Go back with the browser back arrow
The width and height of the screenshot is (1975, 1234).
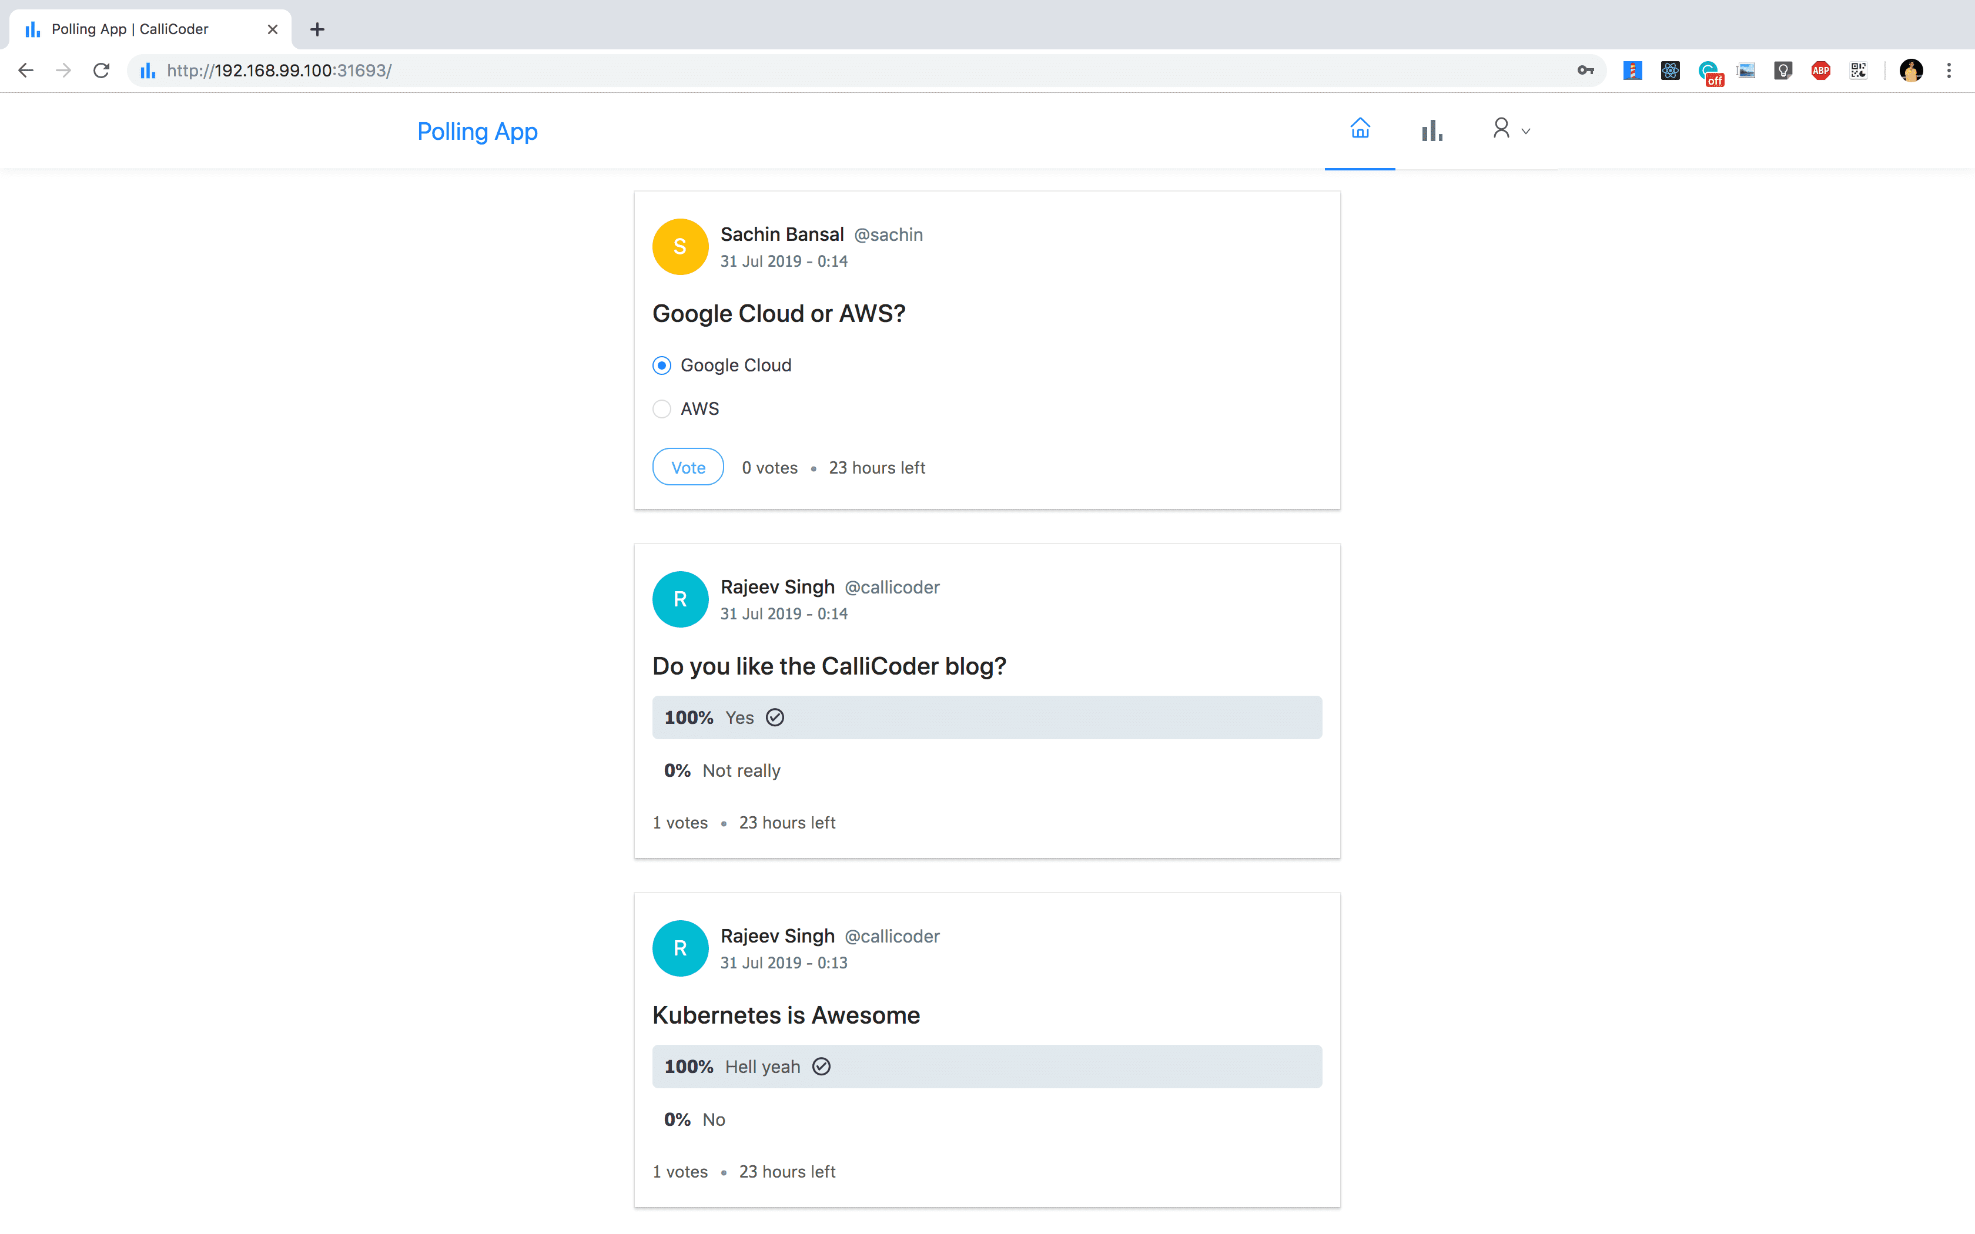coord(26,70)
